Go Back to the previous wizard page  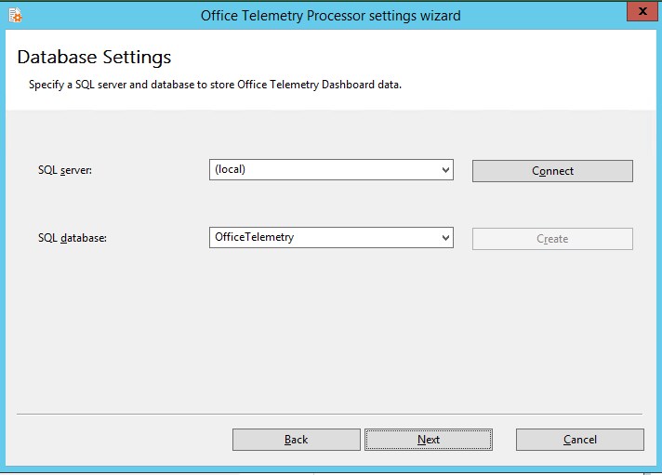tap(297, 440)
